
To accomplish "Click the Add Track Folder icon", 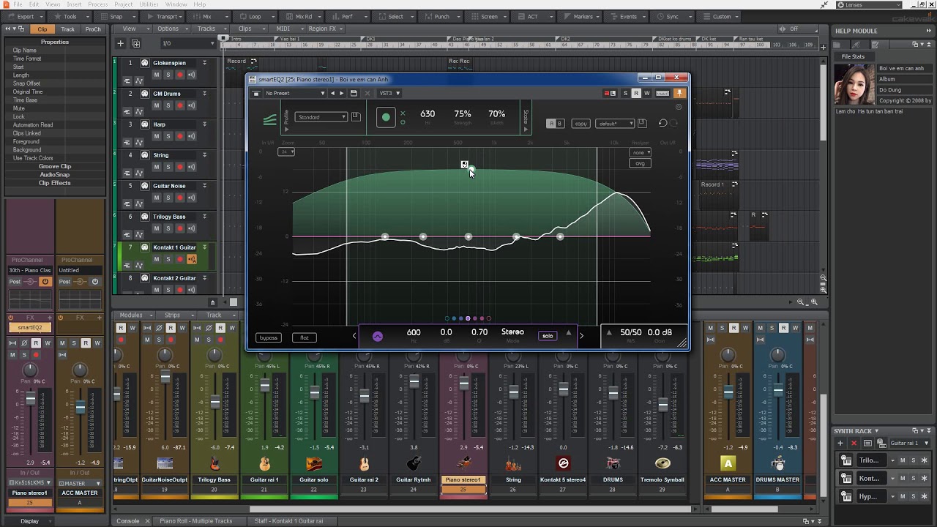I will click(x=135, y=43).
